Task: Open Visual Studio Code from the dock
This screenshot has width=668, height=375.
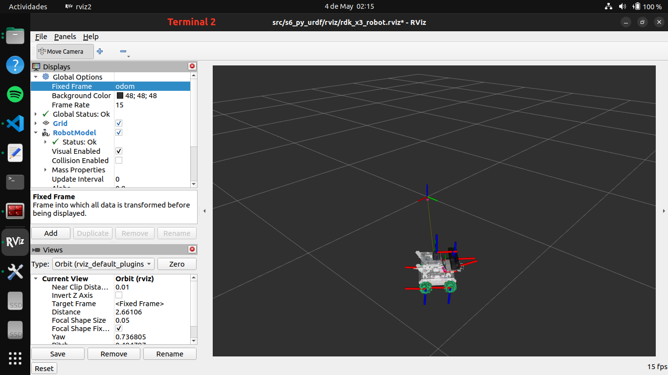Action: click(15, 124)
